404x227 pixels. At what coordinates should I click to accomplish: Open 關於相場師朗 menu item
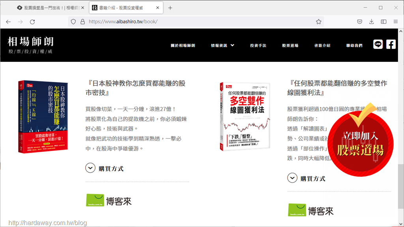pyautogui.click(x=183, y=46)
